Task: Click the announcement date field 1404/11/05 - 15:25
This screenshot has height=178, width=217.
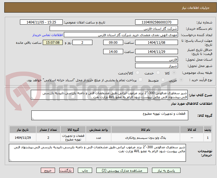Action: pyautogui.click(x=41, y=22)
